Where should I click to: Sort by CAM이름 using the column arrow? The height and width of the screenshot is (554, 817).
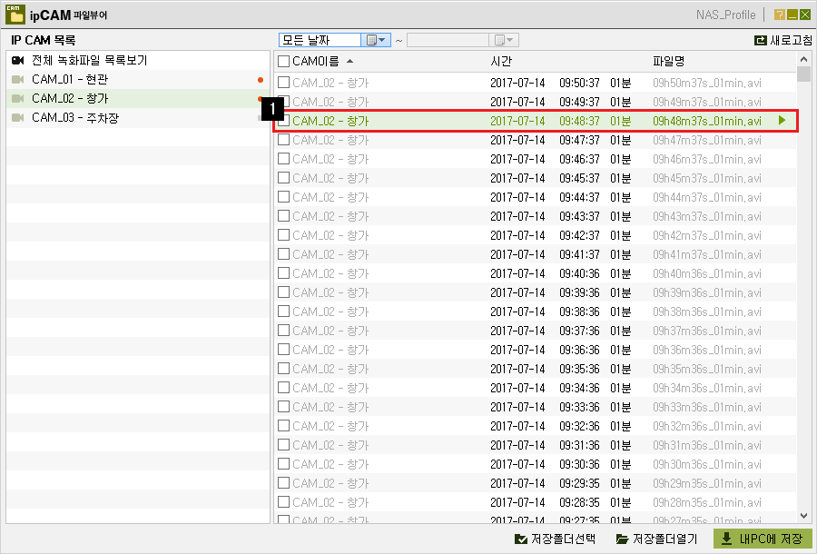click(349, 61)
